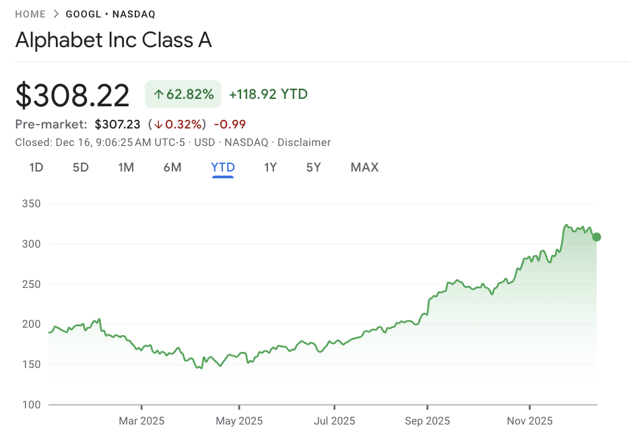Screen dimensions: 629x440
Task: Click the May 2025 axis label
Action: [239, 421]
